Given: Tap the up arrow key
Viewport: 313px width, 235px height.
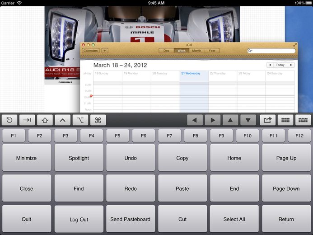Looking at the screenshot, I should [x=230, y=120].
